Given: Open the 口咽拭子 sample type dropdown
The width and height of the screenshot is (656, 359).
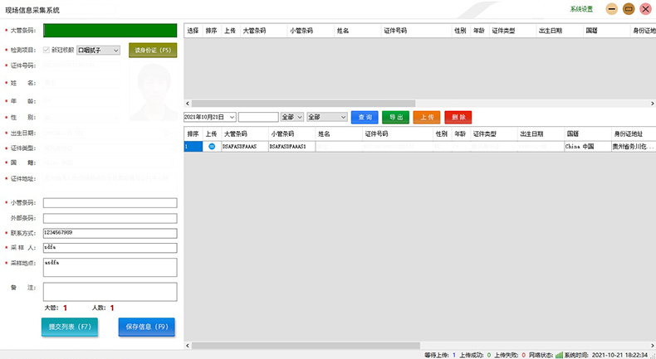Looking at the screenshot, I should pos(99,50).
